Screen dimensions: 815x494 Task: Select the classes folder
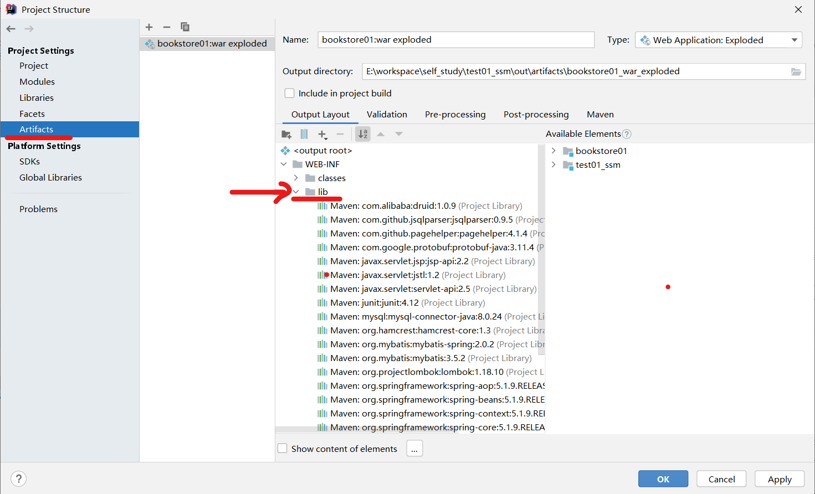click(326, 178)
